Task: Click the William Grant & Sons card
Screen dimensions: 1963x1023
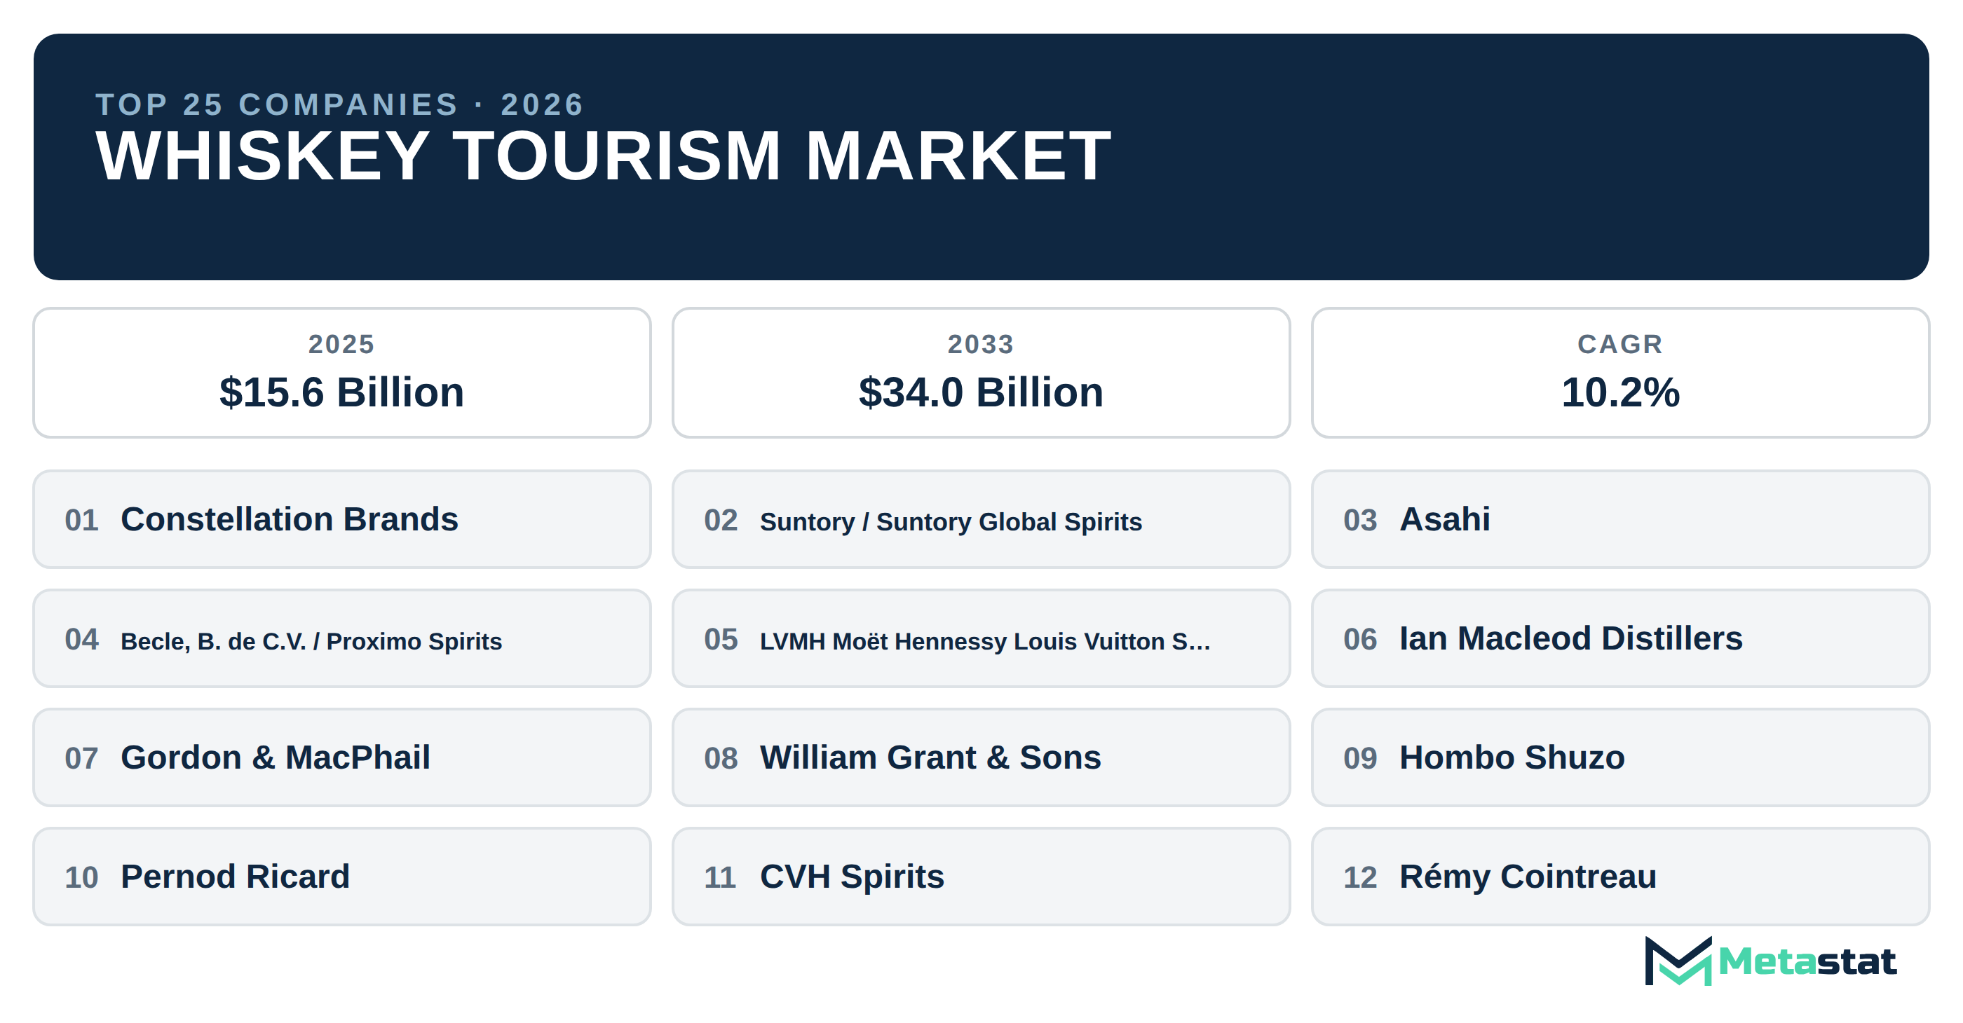Action: point(981,758)
